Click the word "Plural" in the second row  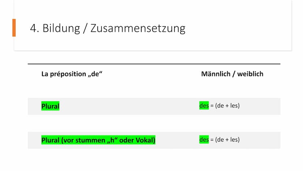[x=50, y=140]
